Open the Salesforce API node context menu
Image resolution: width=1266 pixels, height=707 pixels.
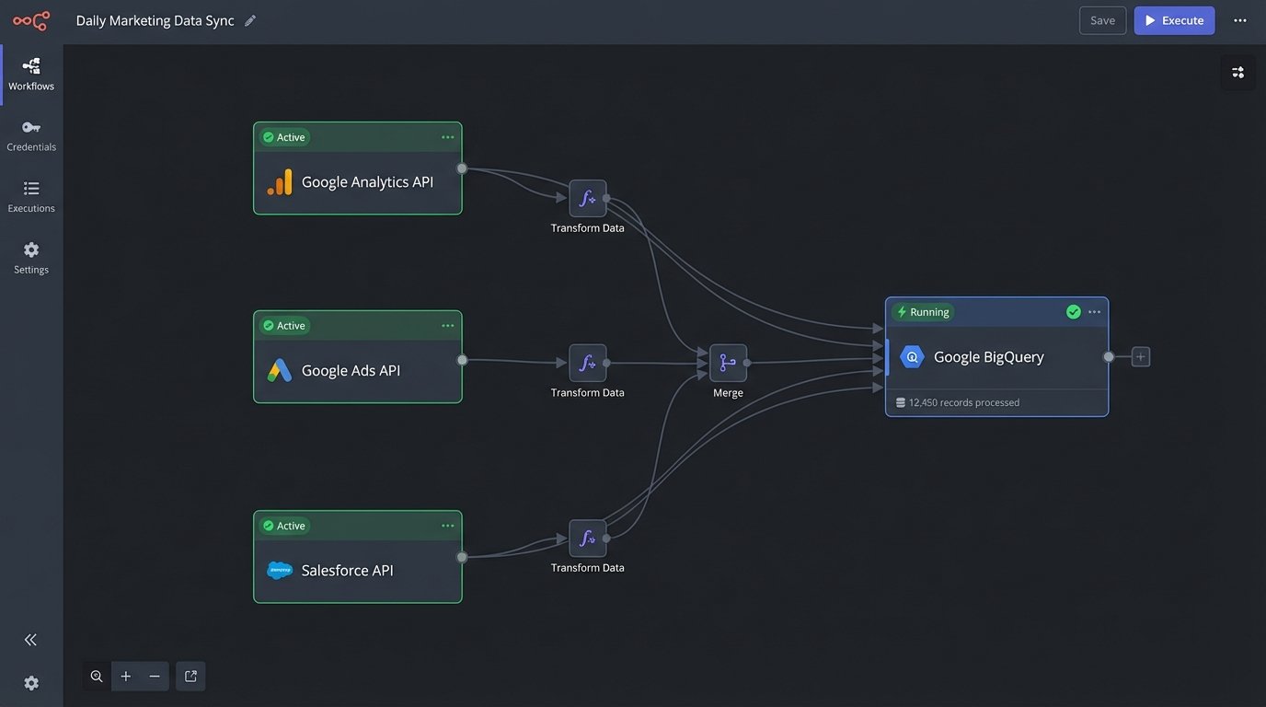click(x=448, y=525)
